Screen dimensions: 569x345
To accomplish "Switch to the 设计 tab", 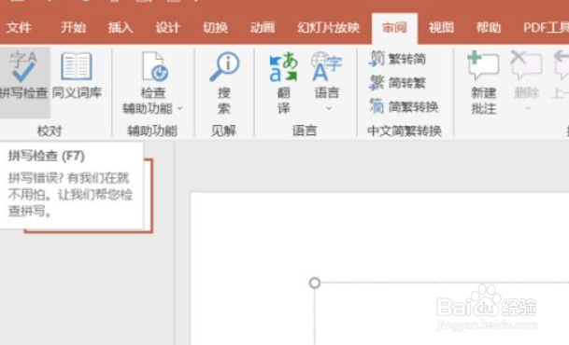I will click(x=167, y=28).
